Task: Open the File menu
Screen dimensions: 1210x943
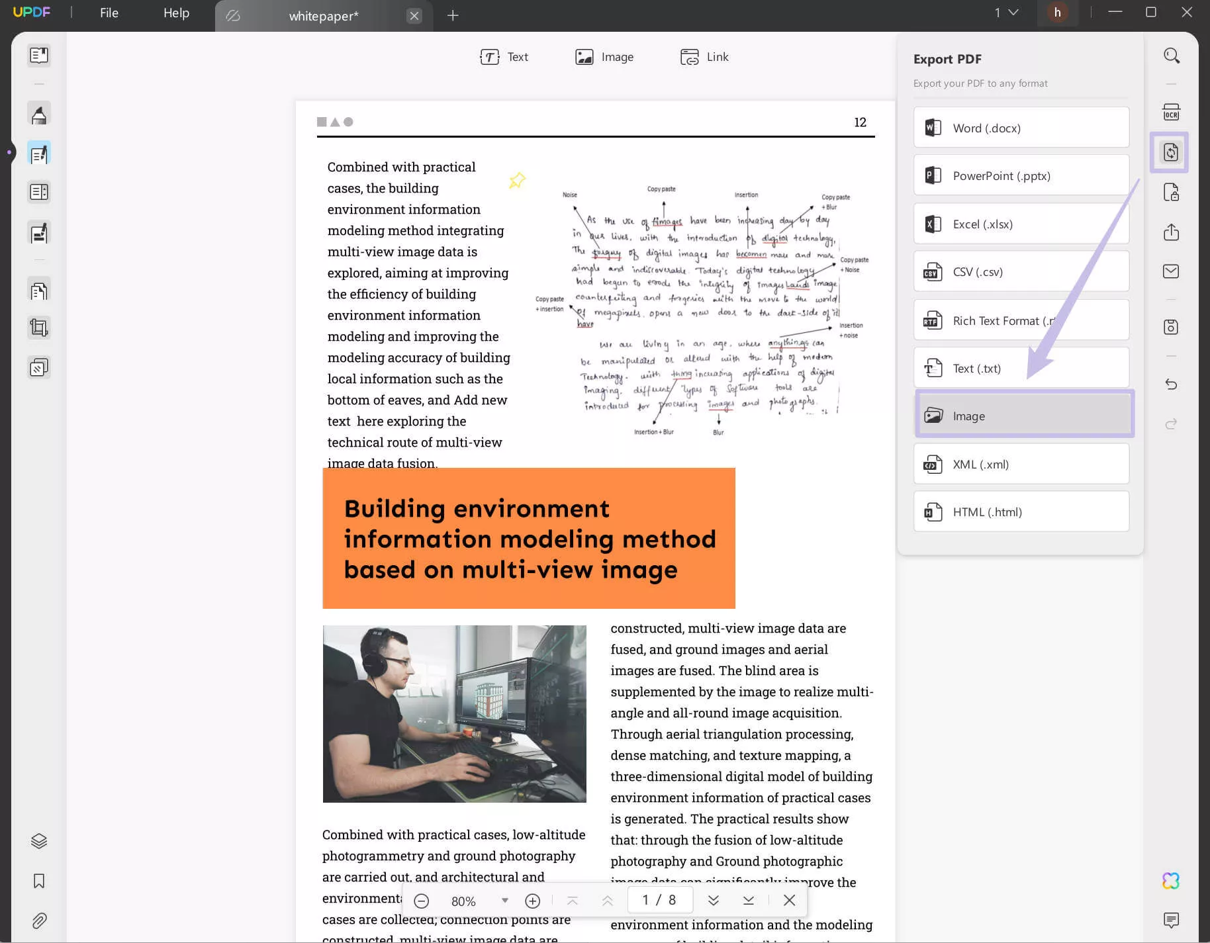Action: point(109,13)
